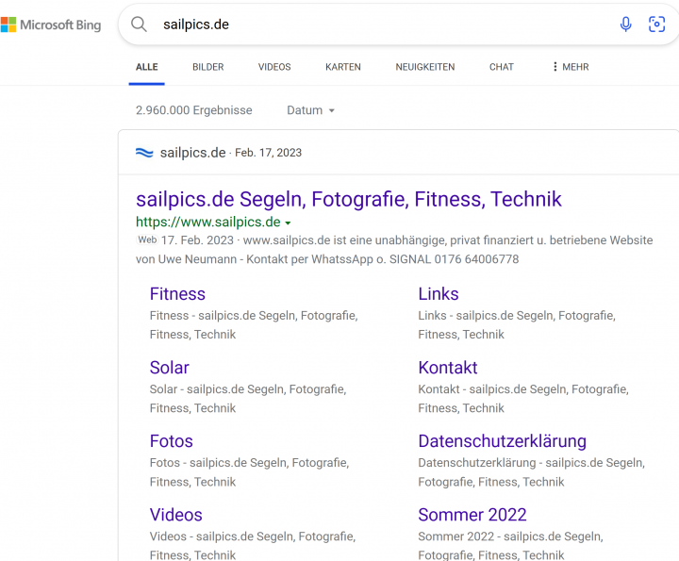The image size is (679, 561).
Task: Start voice search with microphone icon
Action: pos(625,25)
